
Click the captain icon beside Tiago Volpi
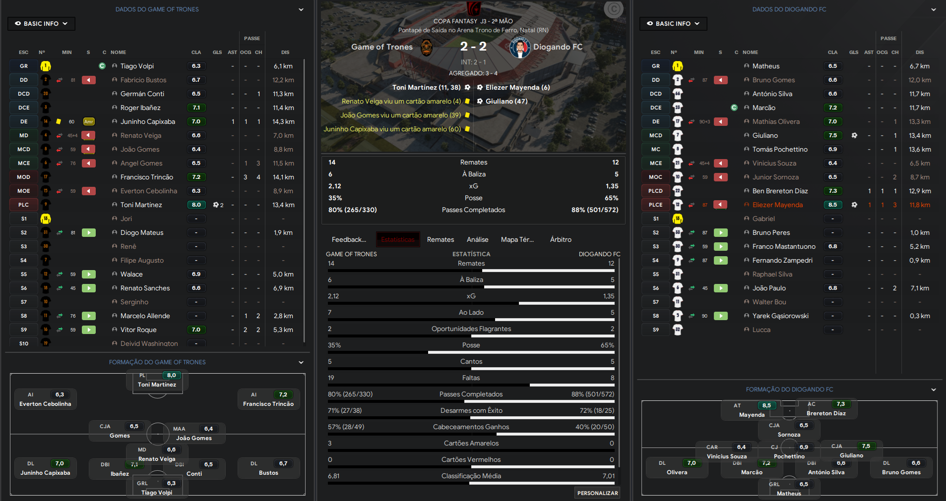click(102, 66)
